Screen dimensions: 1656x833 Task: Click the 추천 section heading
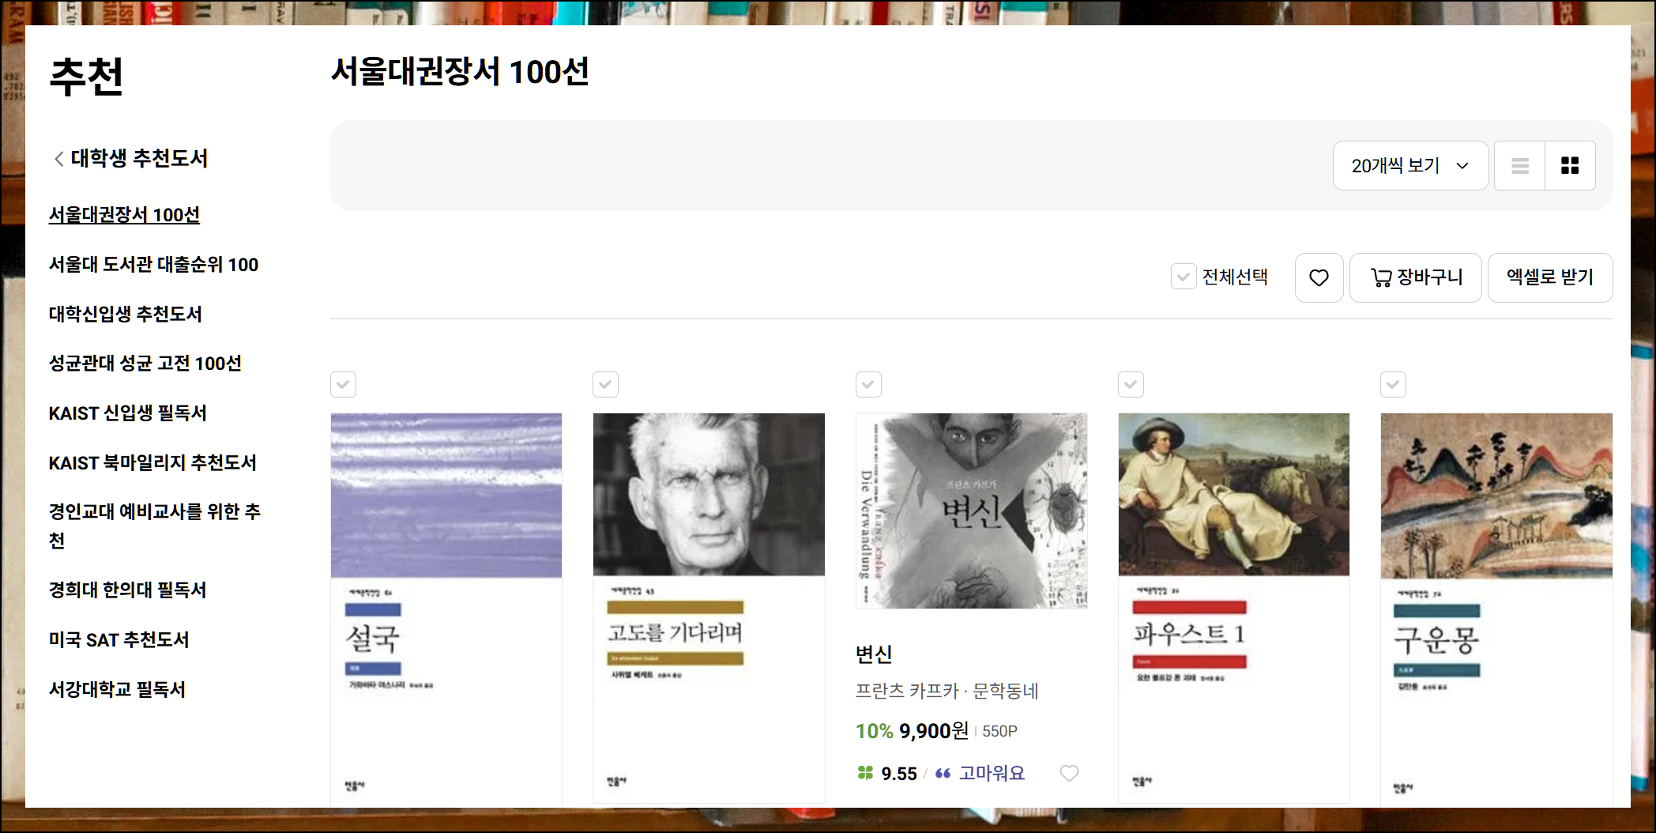(86, 77)
